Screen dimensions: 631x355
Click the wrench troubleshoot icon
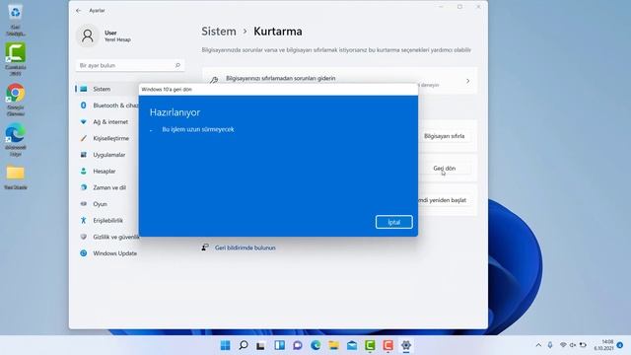click(214, 80)
